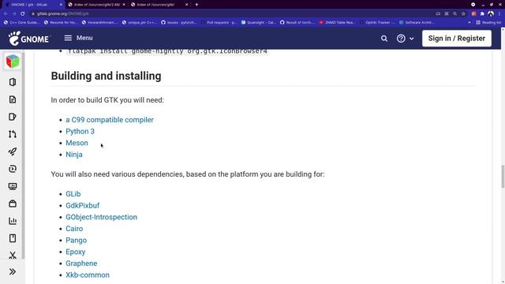Open the Cairo link
This screenshot has width=505, height=284.
pos(74,229)
